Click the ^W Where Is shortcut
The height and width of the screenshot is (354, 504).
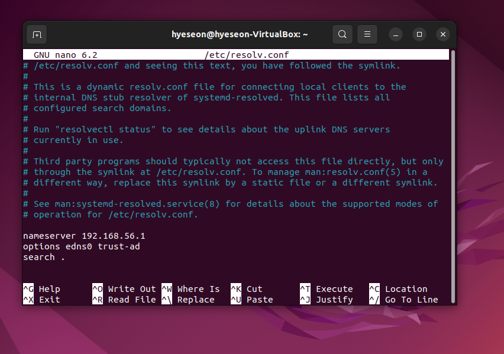click(190, 289)
